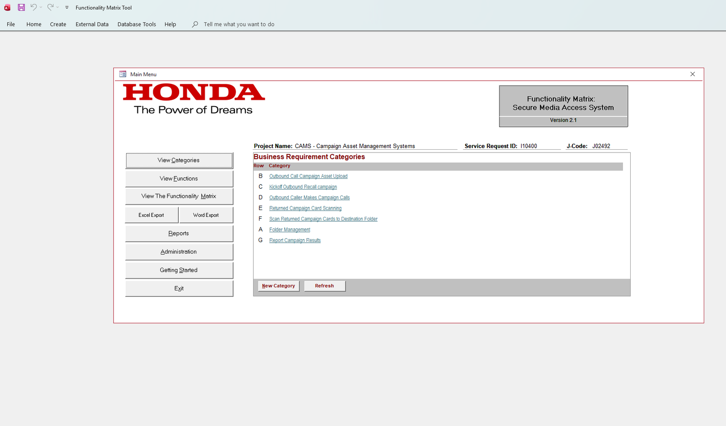Add a New Category
The image size is (726, 426).
pos(279,286)
